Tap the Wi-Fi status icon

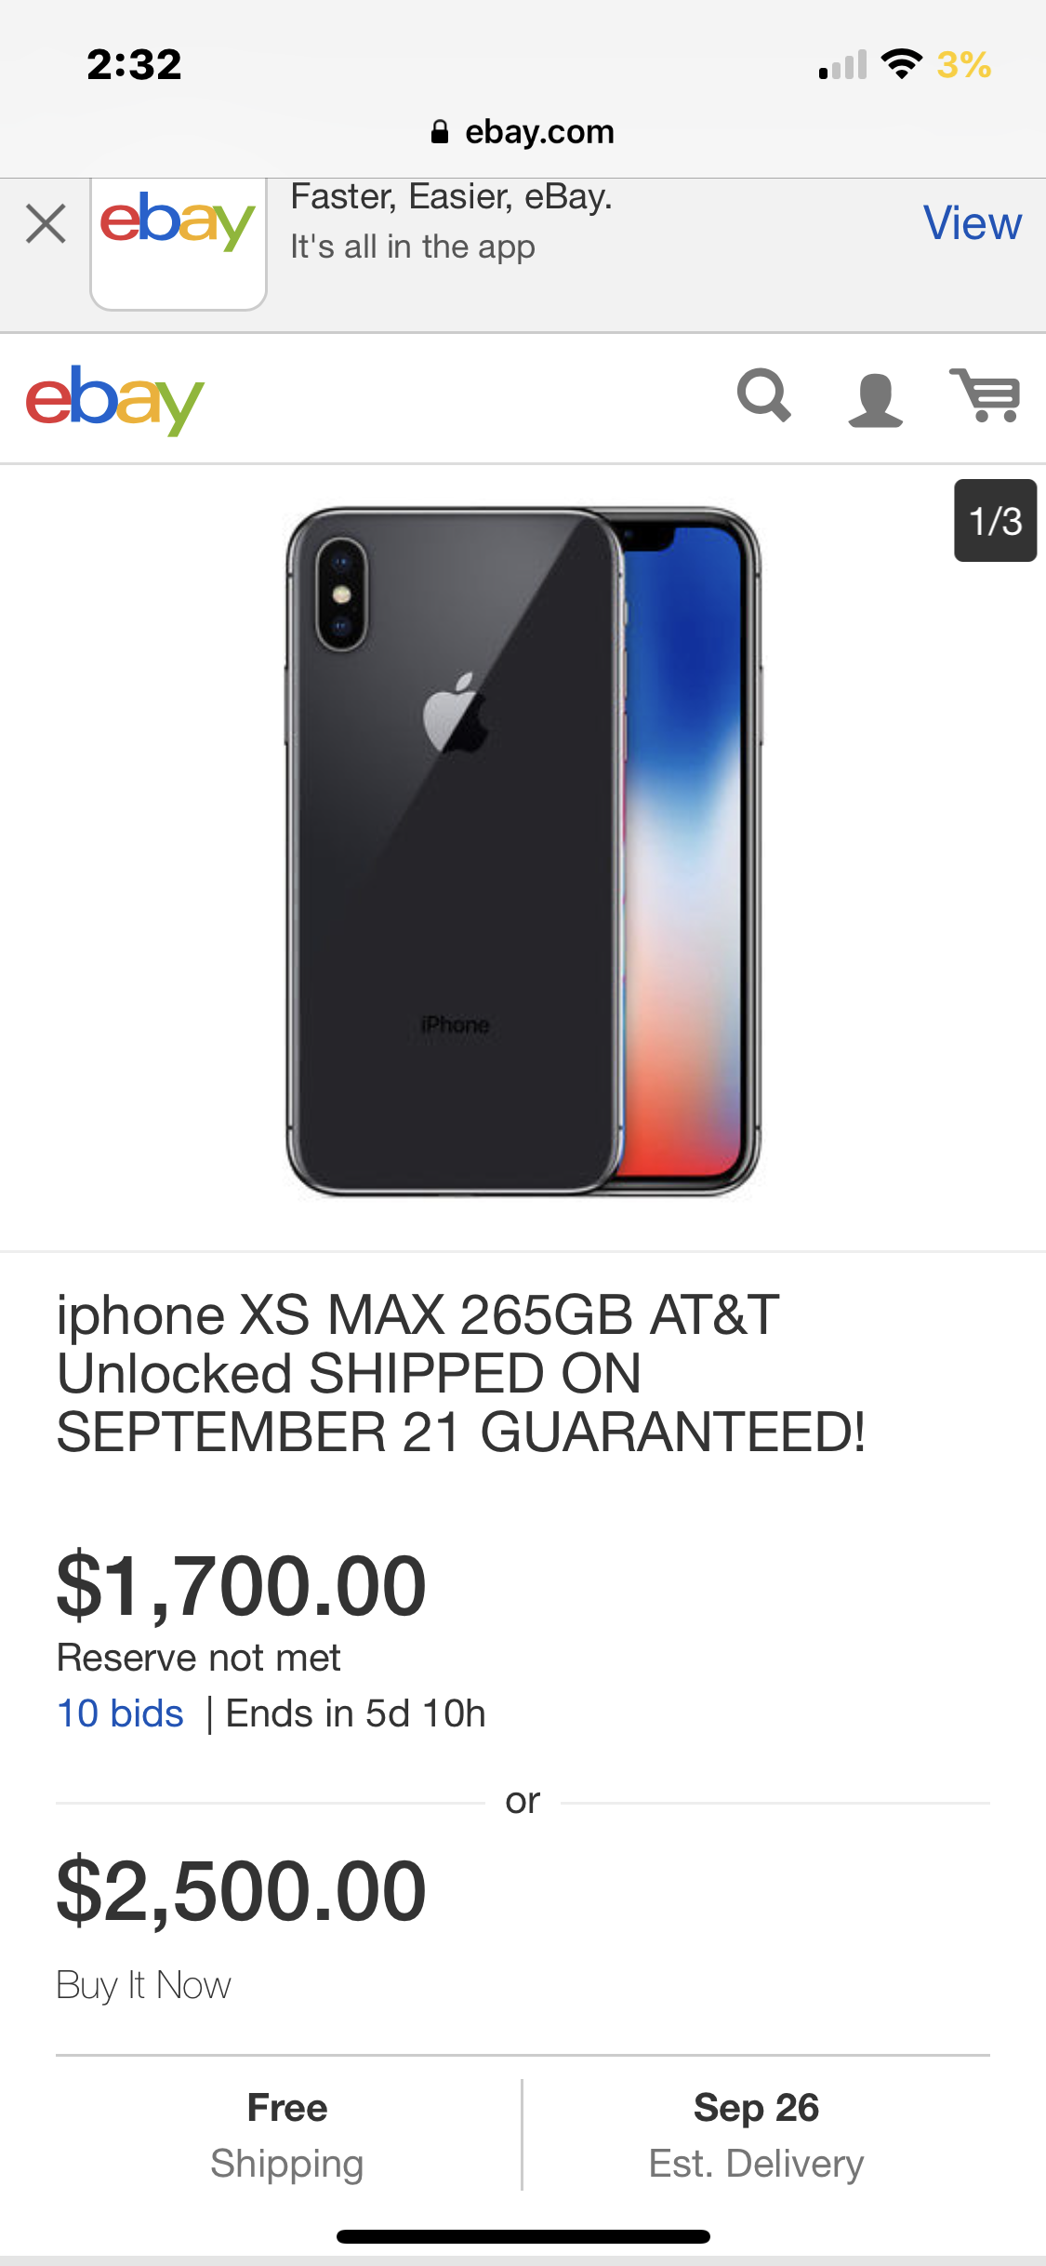901,63
